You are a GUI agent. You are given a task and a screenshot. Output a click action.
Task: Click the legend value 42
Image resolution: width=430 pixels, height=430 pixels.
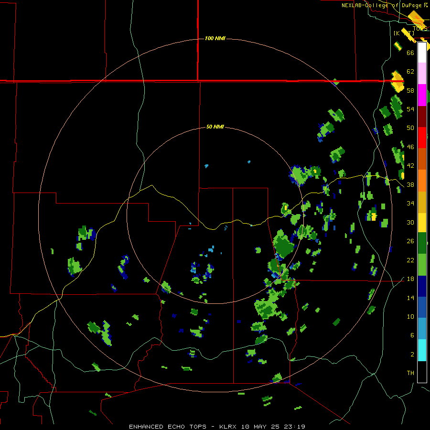coord(410,165)
